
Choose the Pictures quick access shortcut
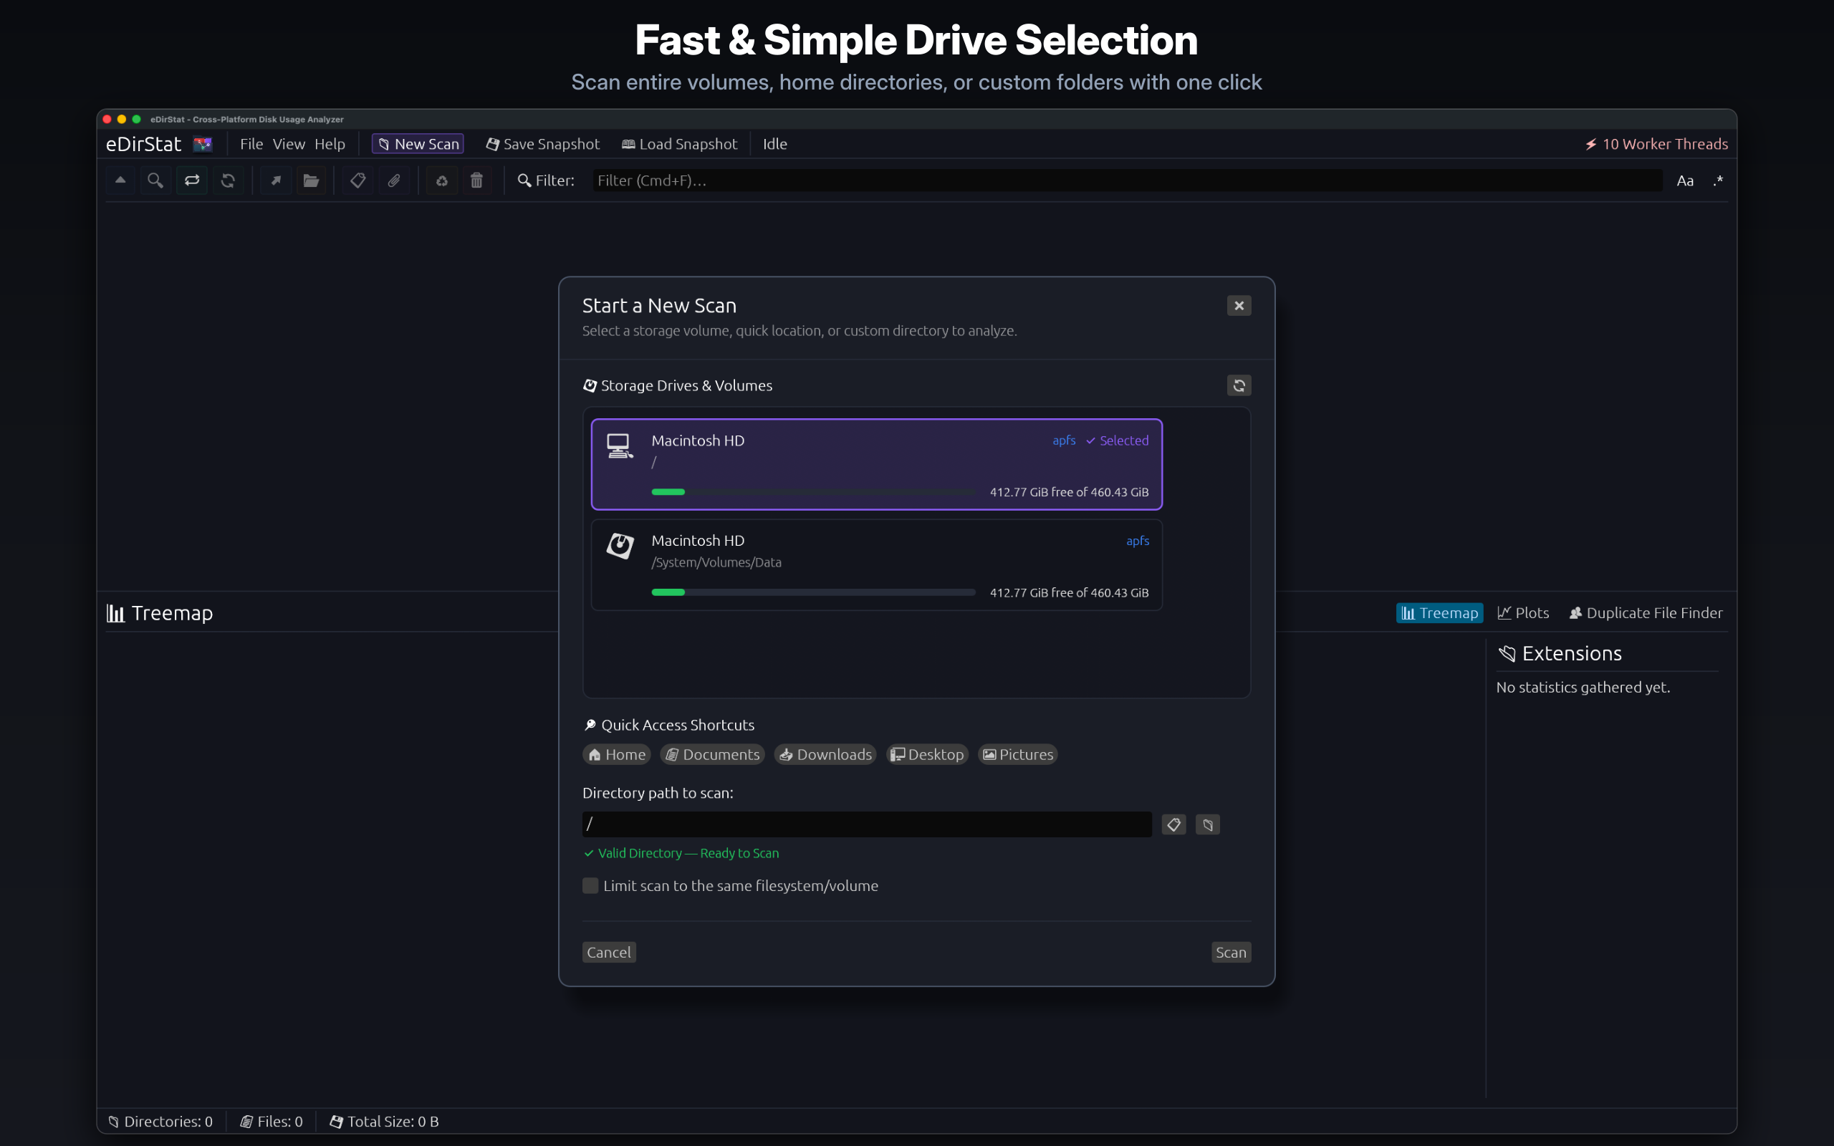tap(1018, 754)
